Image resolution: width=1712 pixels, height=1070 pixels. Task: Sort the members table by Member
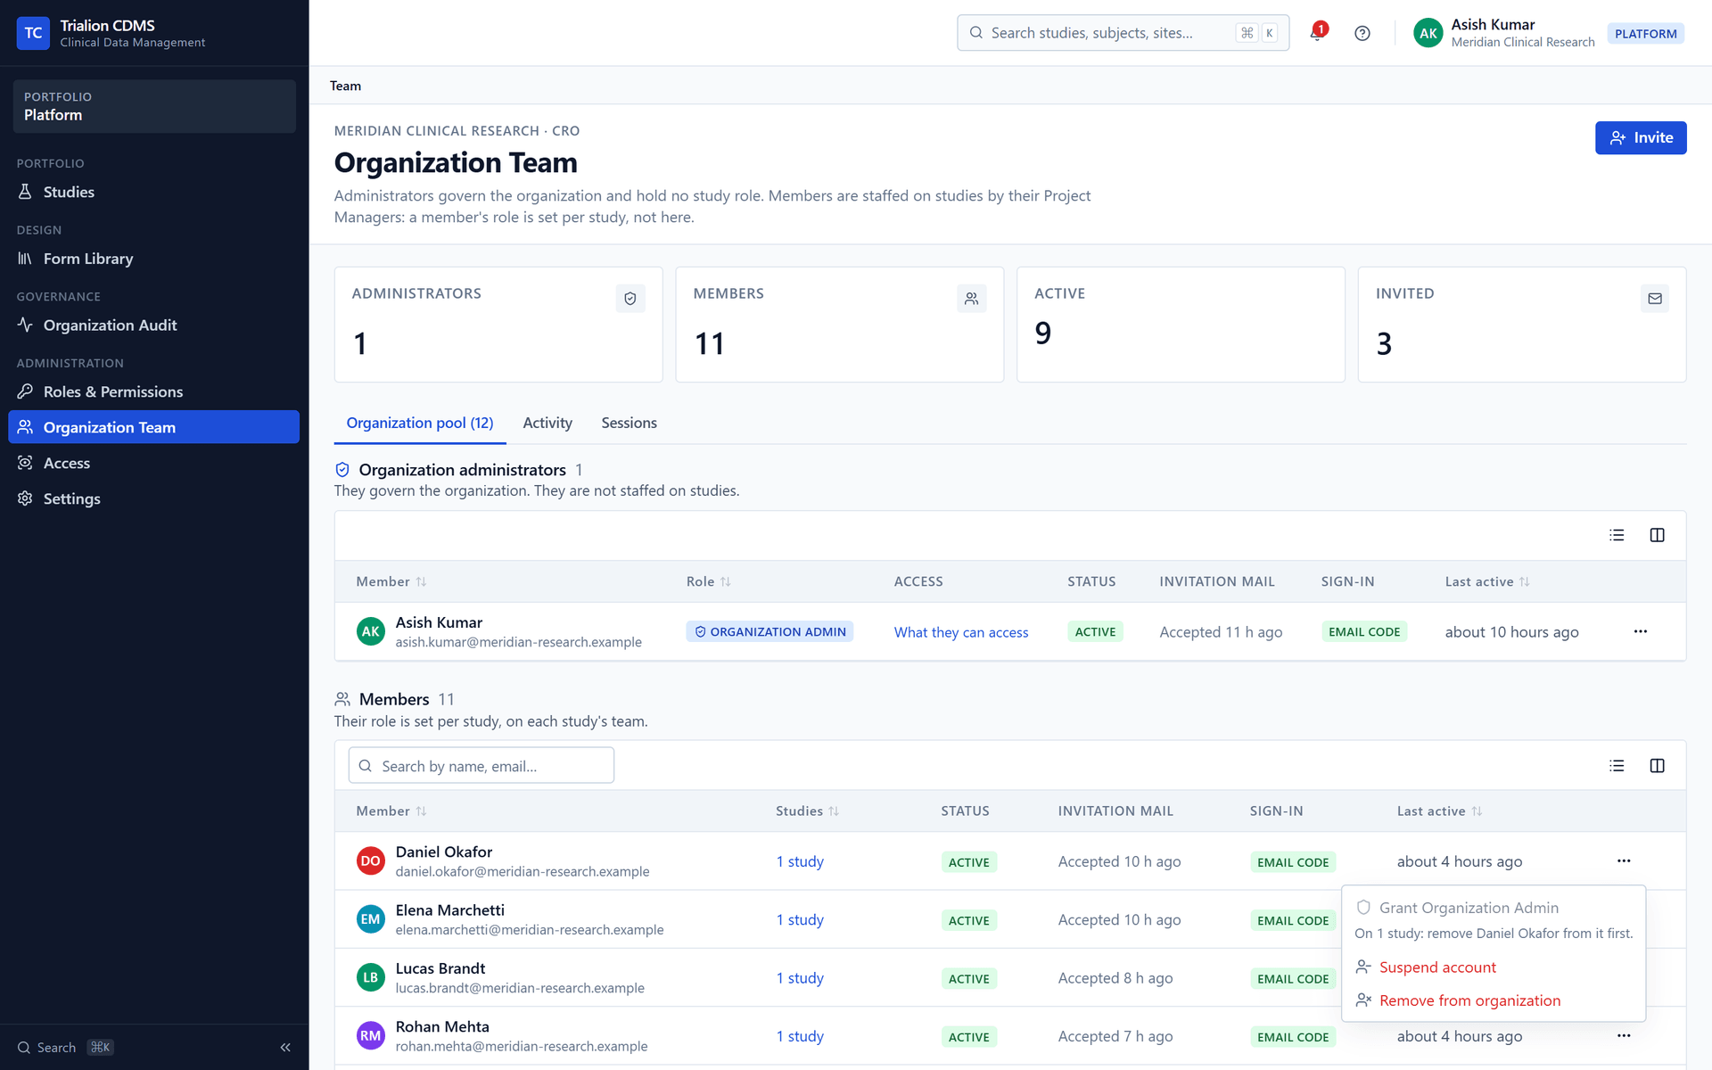pos(391,811)
